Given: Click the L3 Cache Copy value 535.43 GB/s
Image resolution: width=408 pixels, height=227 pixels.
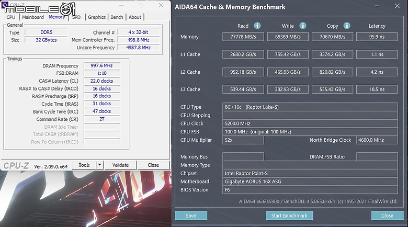Looking at the screenshot, I should point(332,89).
